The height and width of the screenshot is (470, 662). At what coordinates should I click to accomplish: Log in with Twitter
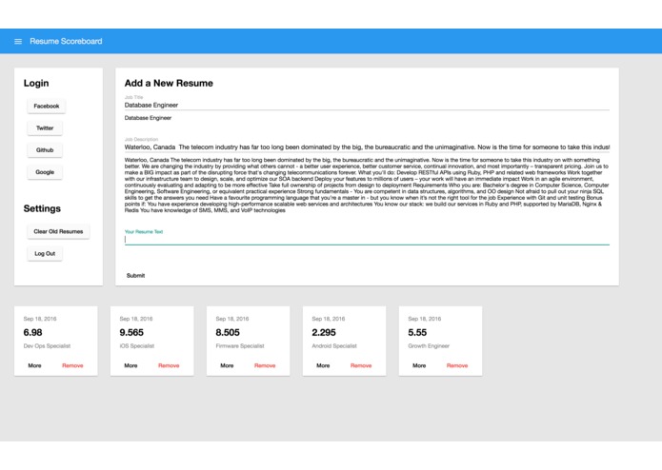(x=45, y=128)
